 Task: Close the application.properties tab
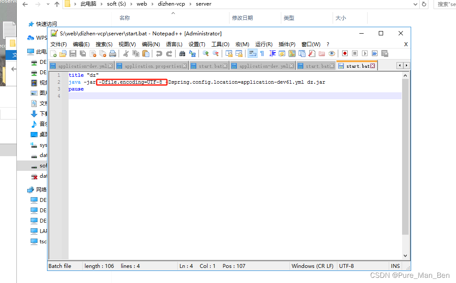click(x=184, y=66)
